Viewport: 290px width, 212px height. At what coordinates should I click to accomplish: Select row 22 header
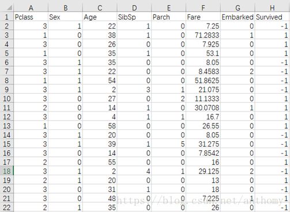[7, 207]
